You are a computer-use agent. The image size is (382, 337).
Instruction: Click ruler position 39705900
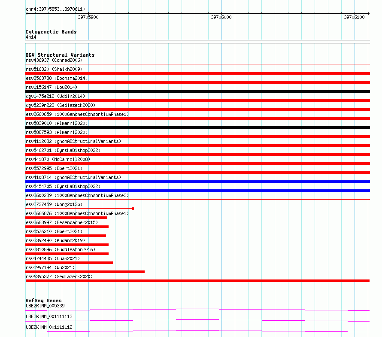[x=88, y=17]
